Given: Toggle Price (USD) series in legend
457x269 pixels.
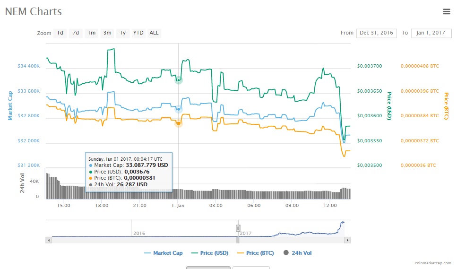Looking at the screenshot, I should tap(210, 253).
